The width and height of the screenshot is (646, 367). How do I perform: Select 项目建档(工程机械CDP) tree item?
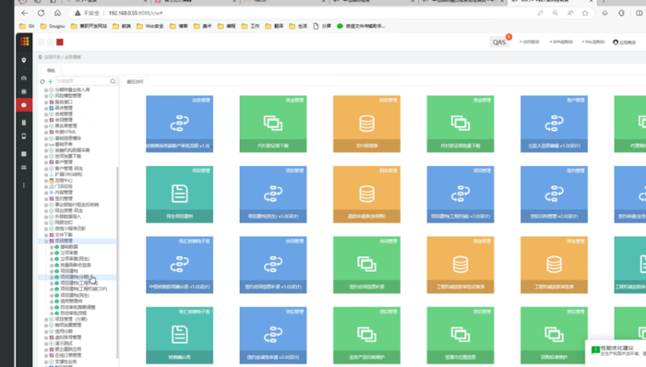tap(84, 290)
